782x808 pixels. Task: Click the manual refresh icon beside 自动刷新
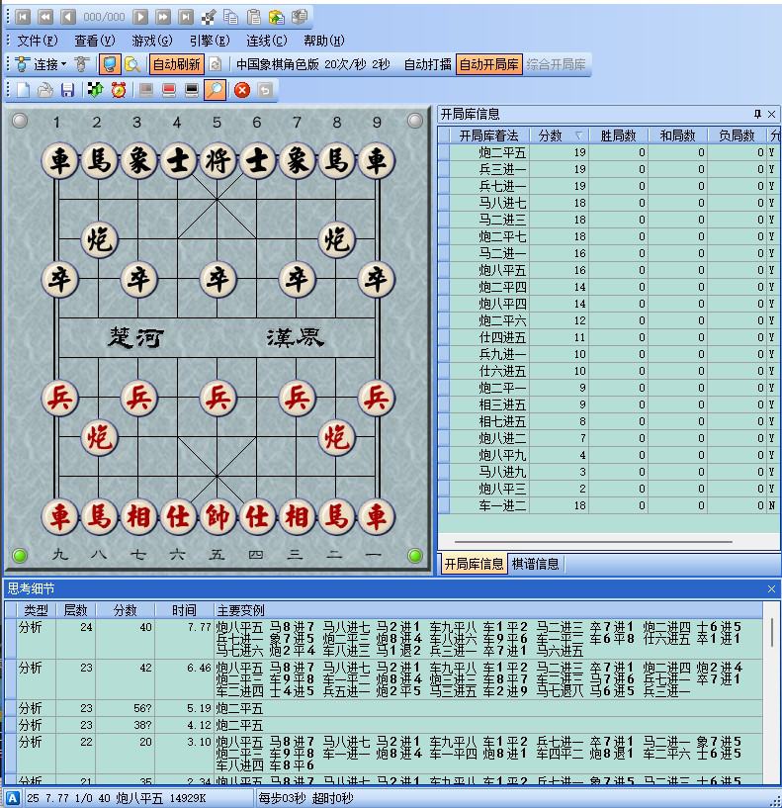point(216,64)
